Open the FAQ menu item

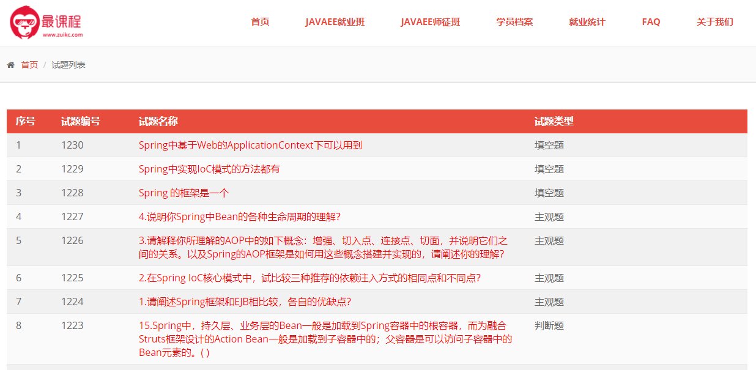(651, 22)
